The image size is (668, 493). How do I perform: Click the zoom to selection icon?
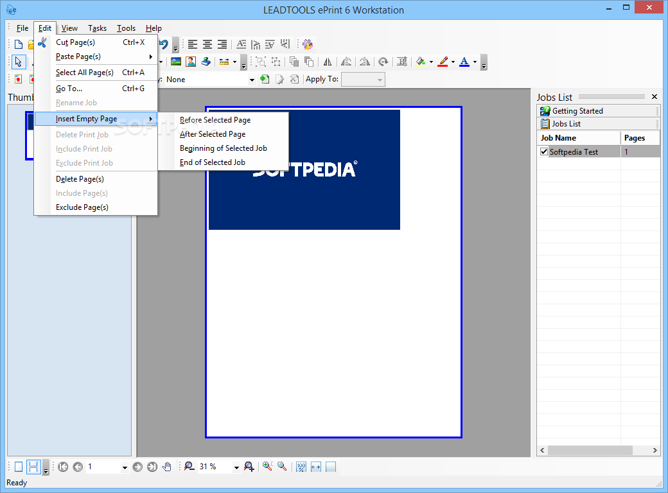coord(267,467)
